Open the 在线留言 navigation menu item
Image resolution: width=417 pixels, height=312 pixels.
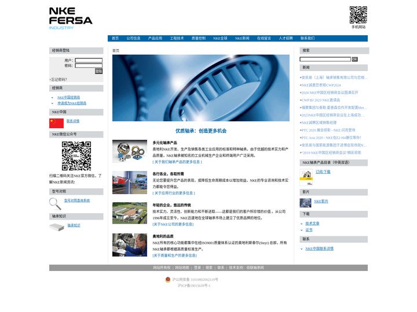264,38
